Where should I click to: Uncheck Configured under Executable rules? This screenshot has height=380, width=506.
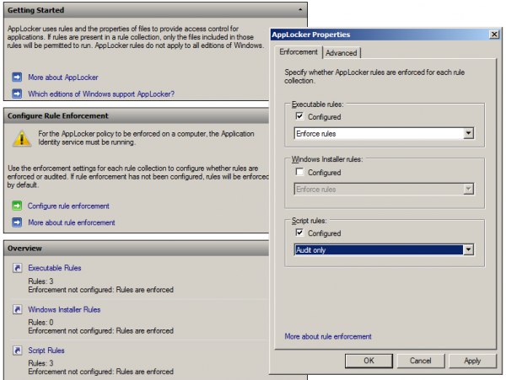click(299, 116)
